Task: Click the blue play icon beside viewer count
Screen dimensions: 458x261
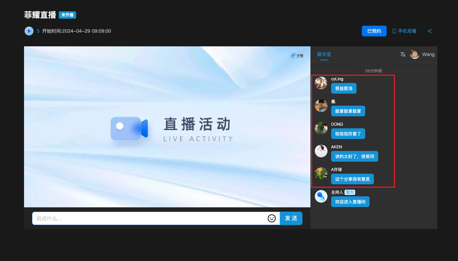Action: pos(29,31)
